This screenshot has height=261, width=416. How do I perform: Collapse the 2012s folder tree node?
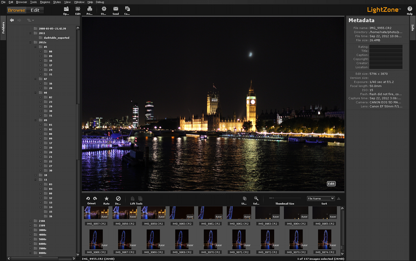30,42
